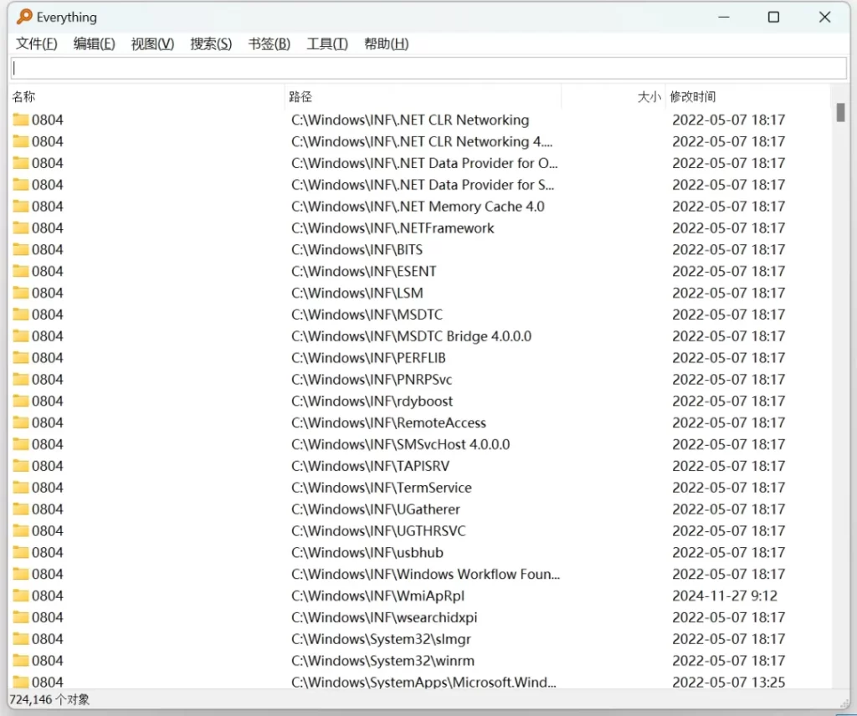This screenshot has height=716, width=857.
Task: Click path C:\Windows\INF\RemoteAccess
Action: [388, 422]
